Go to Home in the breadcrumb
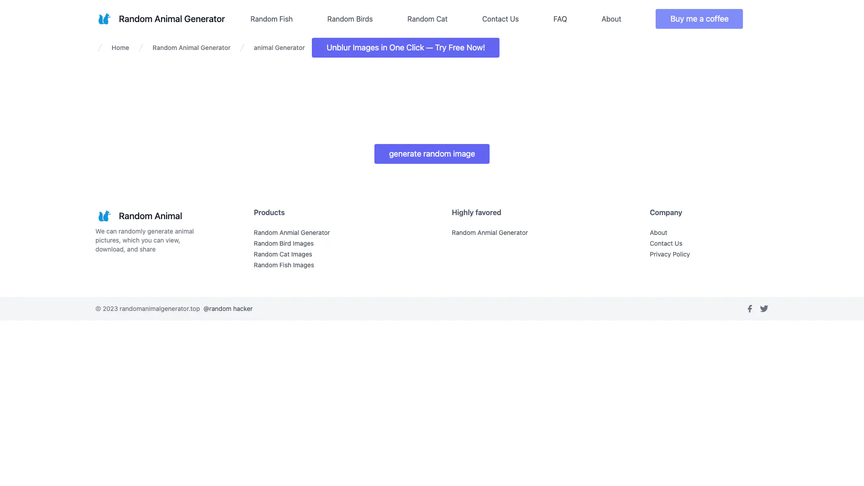Image resolution: width=864 pixels, height=486 pixels. 120,48
